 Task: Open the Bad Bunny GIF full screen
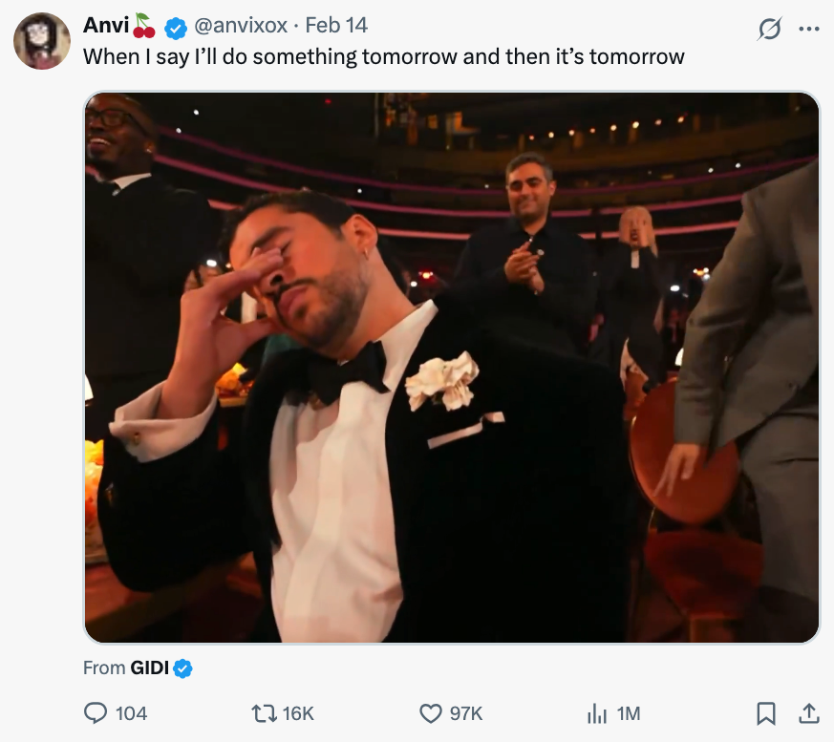pos(453,368)
